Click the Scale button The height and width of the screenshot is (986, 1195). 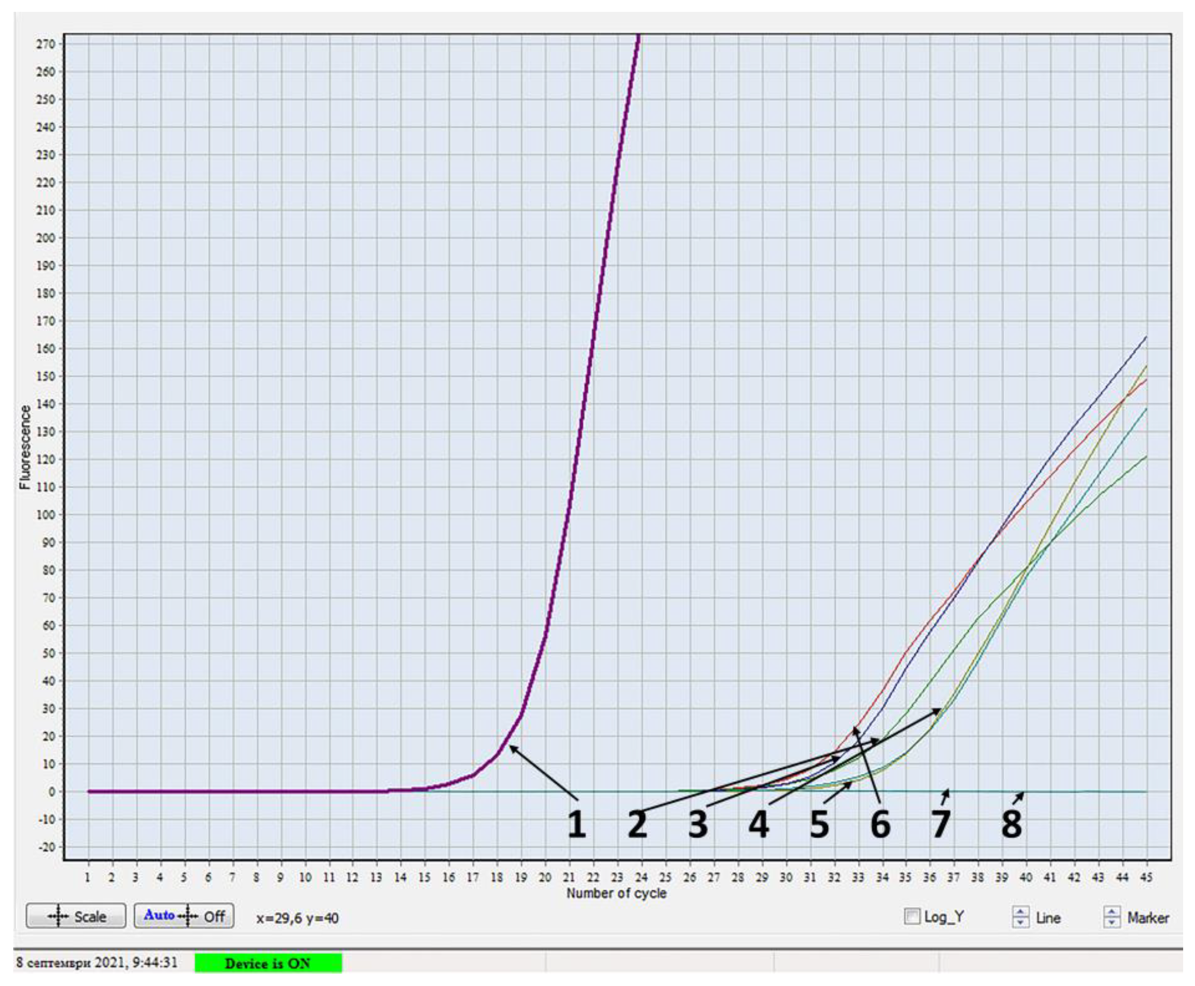coord(76,916)
